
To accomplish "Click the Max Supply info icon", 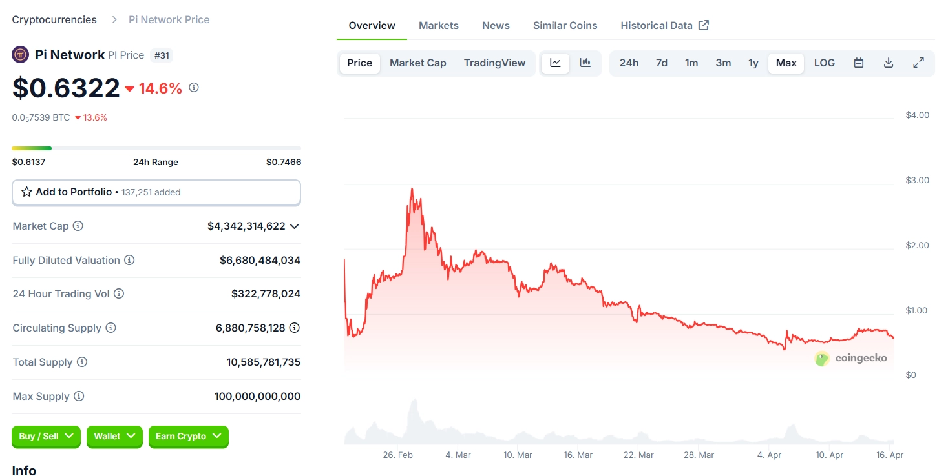I will (x=79, y=396).
